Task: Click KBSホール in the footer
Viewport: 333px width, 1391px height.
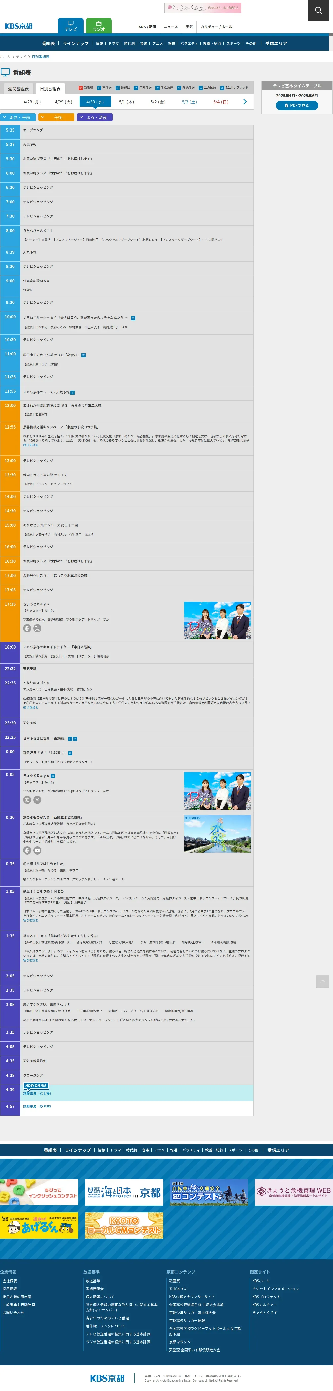Action: click(261, 1281)
